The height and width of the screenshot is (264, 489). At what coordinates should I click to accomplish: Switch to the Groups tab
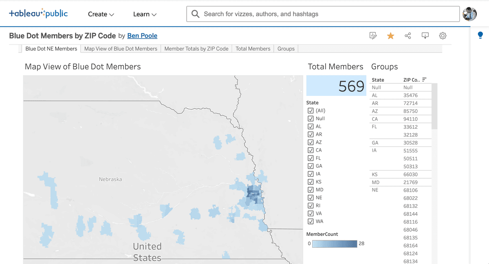click(x=286, y=49)
